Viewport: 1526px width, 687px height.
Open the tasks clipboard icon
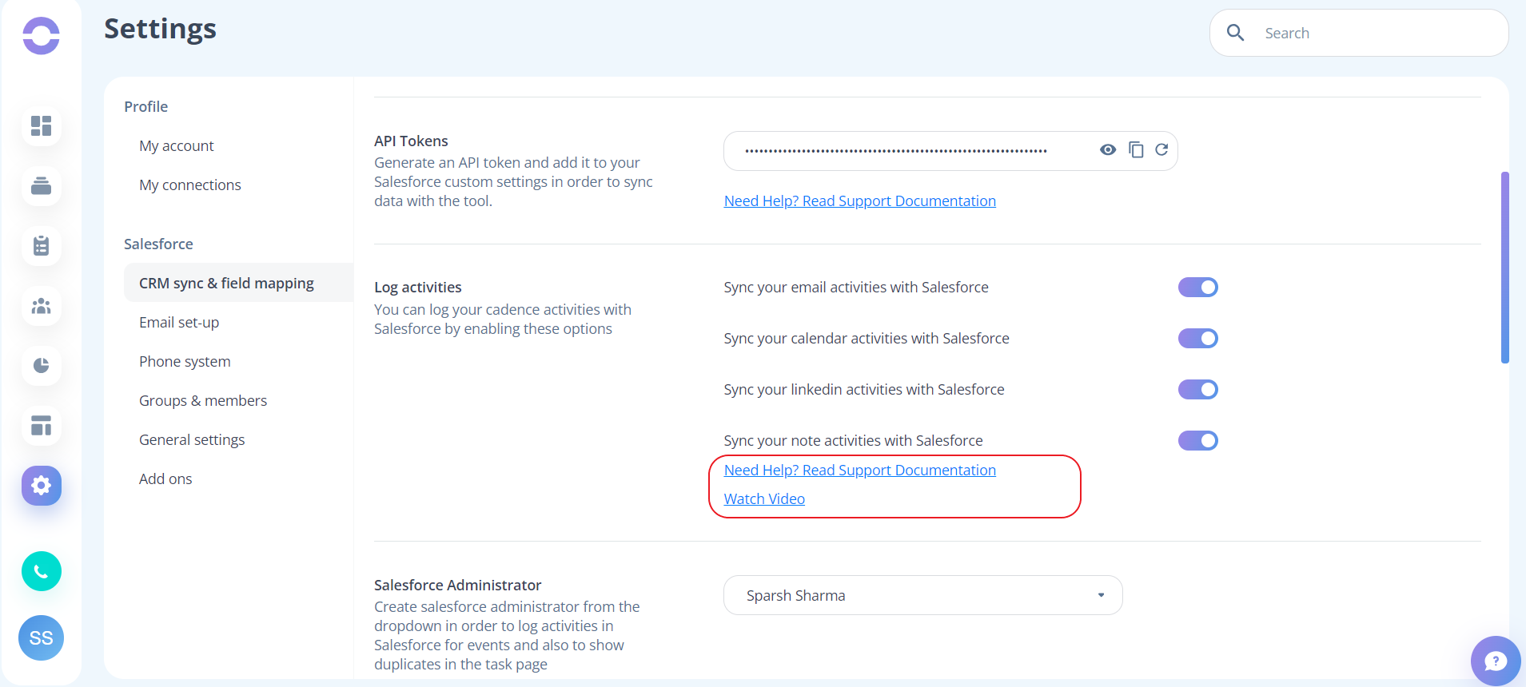[41, 246]
